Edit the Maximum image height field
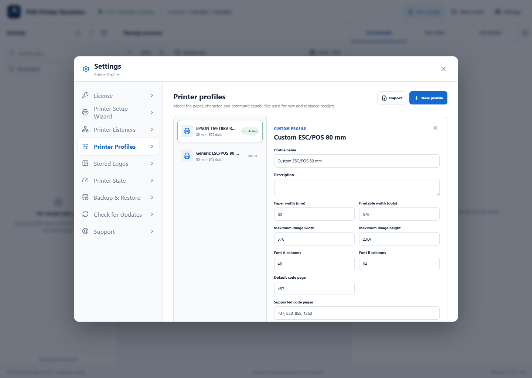The height and width of the screenshot is (378, 532). point(399,239)
